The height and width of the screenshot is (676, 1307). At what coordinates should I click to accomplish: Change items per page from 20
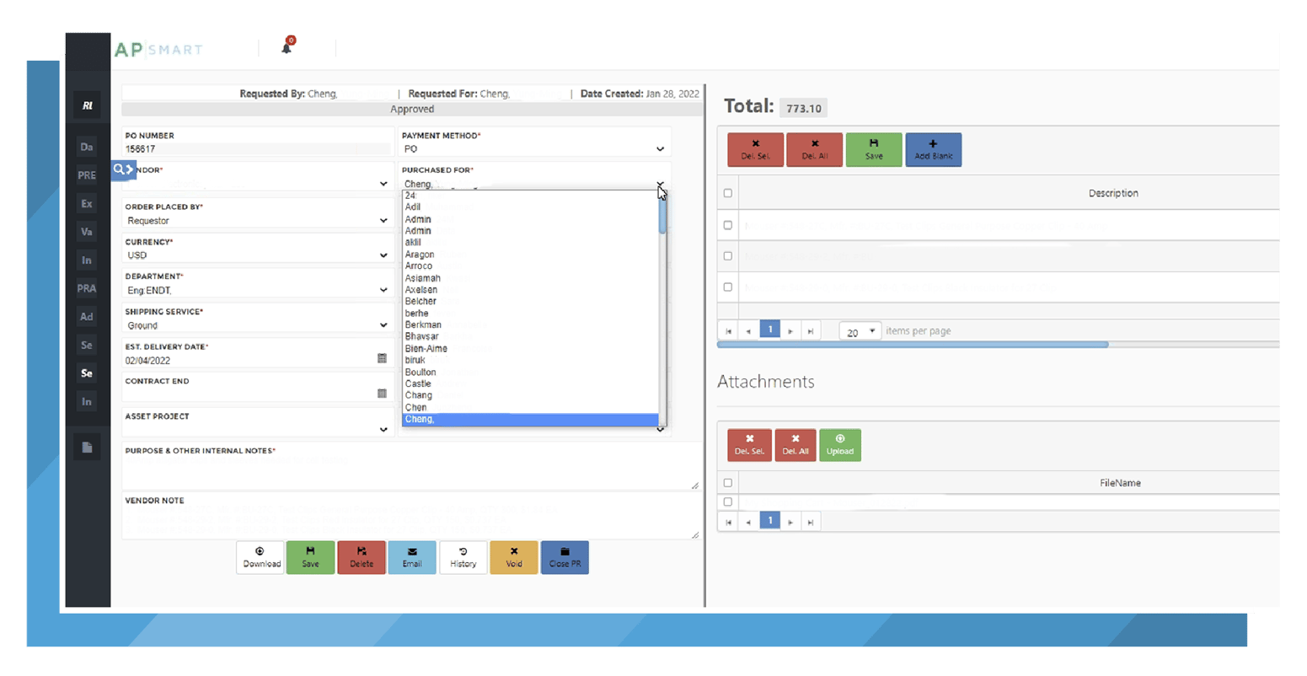tap(860, 331)
